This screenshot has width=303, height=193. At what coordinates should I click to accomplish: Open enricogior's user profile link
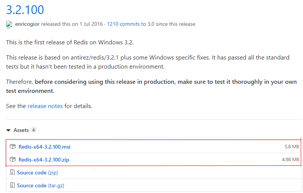27,24
